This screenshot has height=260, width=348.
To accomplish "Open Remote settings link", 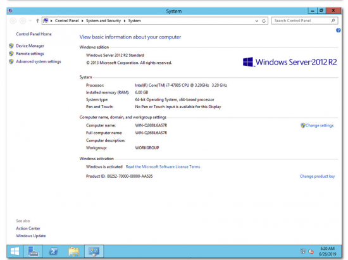I will (30, 54).
